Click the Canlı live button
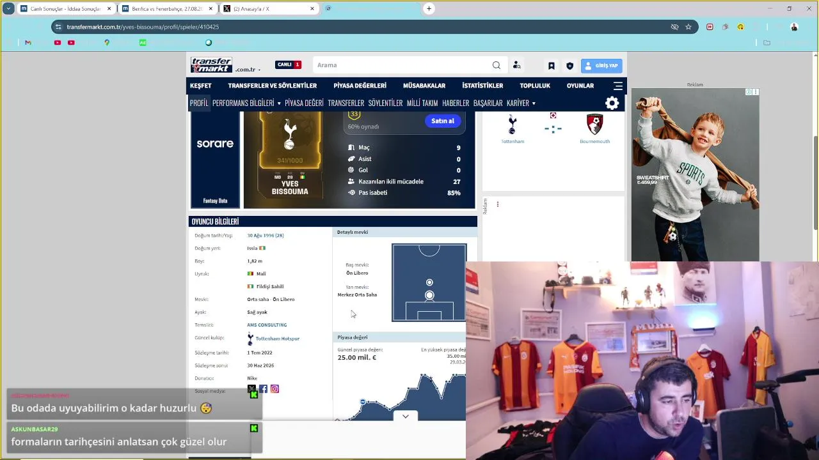Viewport: 819px width, 460px height. click(x=288, y=65)
